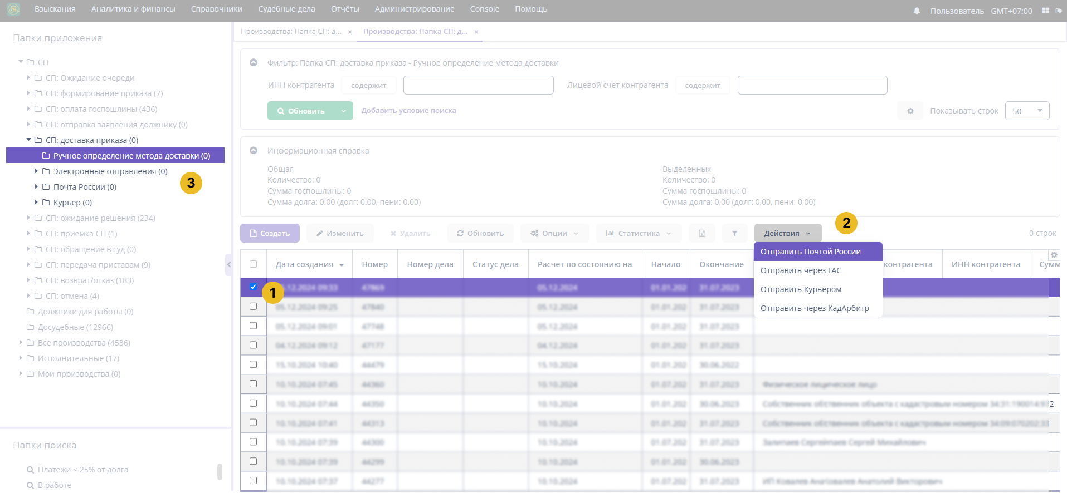Screen dimensions: 1067x493
Task: Click the notifications bell icon
Action: (917, 11)
